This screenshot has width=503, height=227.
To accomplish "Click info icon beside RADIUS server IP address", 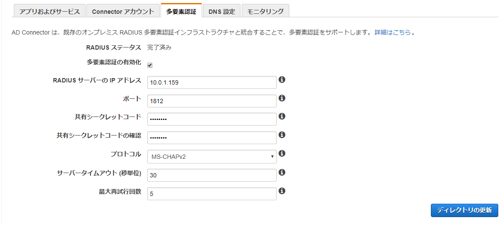I will (x=282, y=80).
